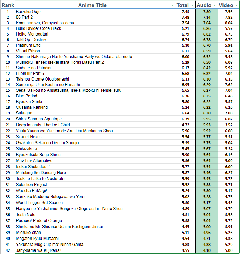Click Jahy-sama audio score 4.10
This screenshot has height=254, width=240.
(x=207, y=250)
